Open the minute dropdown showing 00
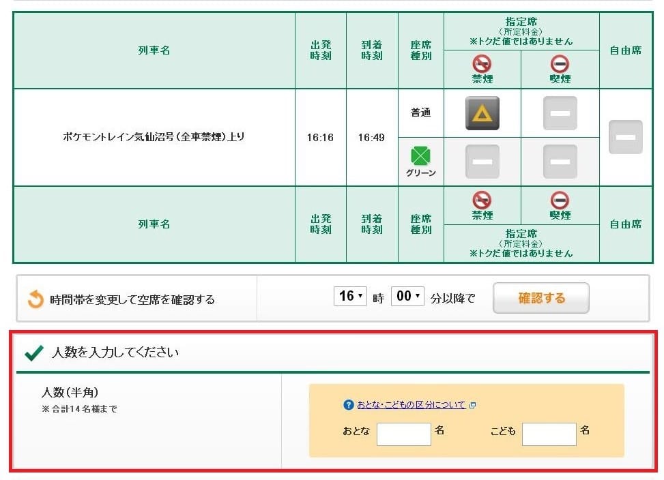This screenshot has width=664, height=480. click(x=407, y=297)
